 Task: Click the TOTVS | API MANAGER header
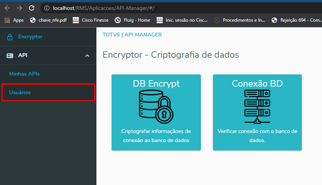click(x=132, y=35)
